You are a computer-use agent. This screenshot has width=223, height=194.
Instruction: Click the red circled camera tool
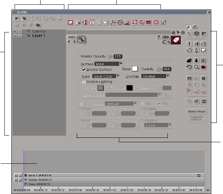pyautogui.click(x=204, y=67)
